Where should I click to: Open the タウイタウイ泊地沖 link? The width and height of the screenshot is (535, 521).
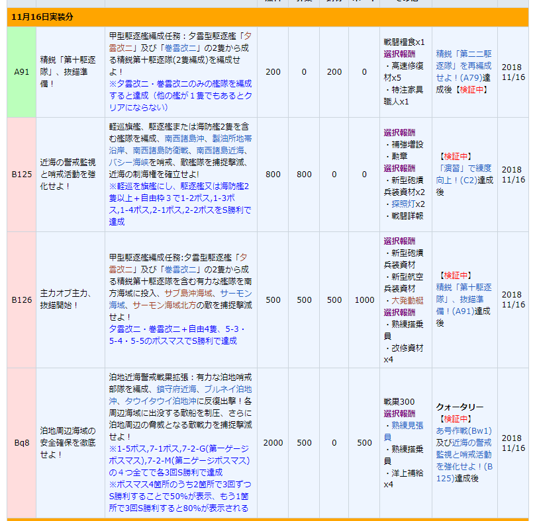tap(160, 401)
